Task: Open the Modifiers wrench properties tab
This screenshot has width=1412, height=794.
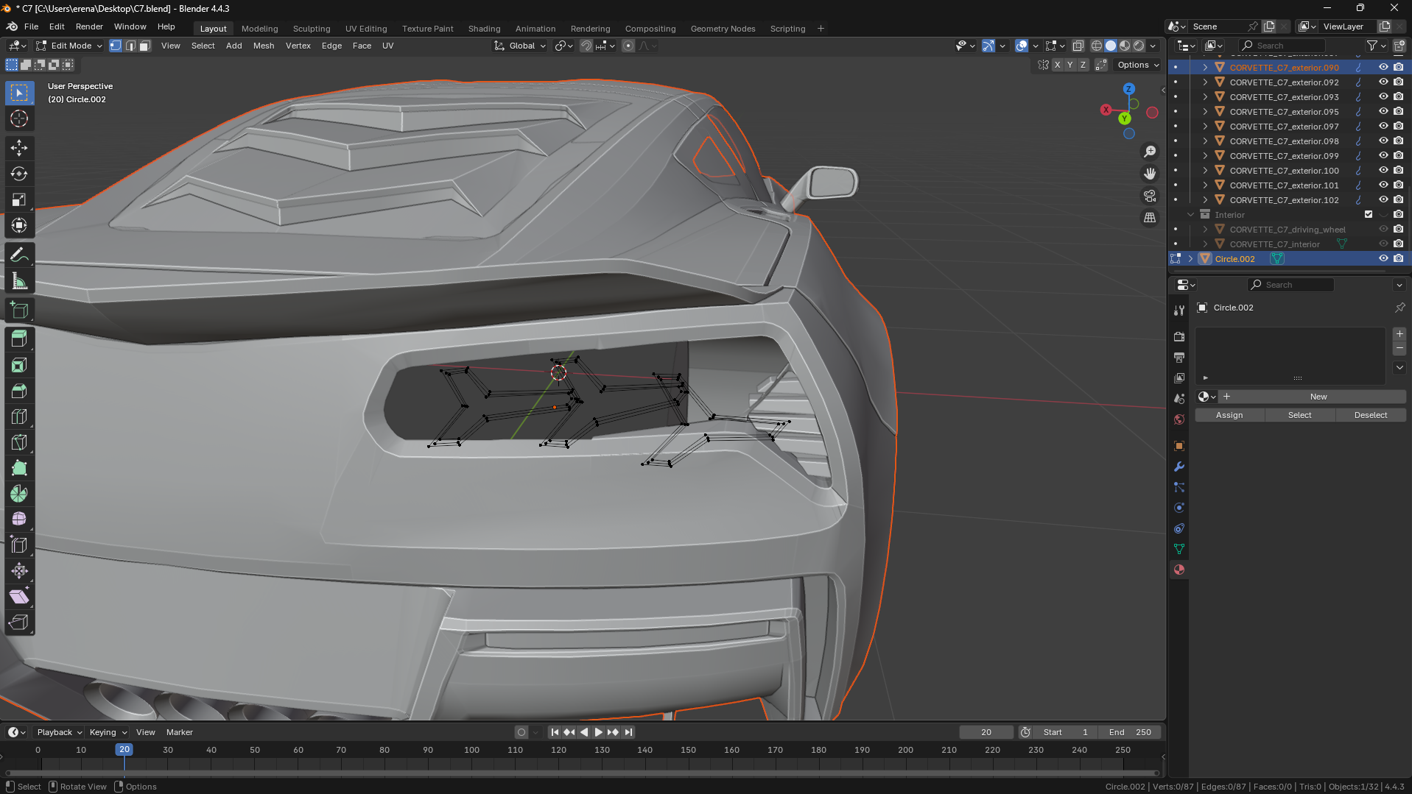Action: [1179, 467]
